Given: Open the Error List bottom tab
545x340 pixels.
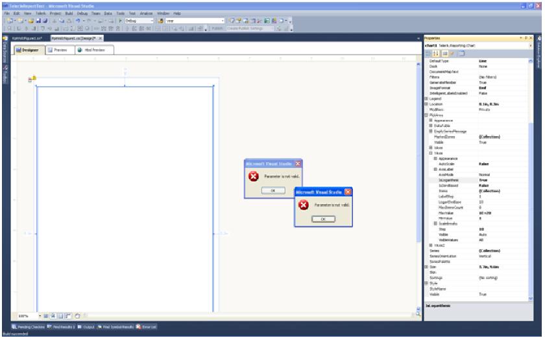Looking at the screenshot, I should tap(147, 327).
